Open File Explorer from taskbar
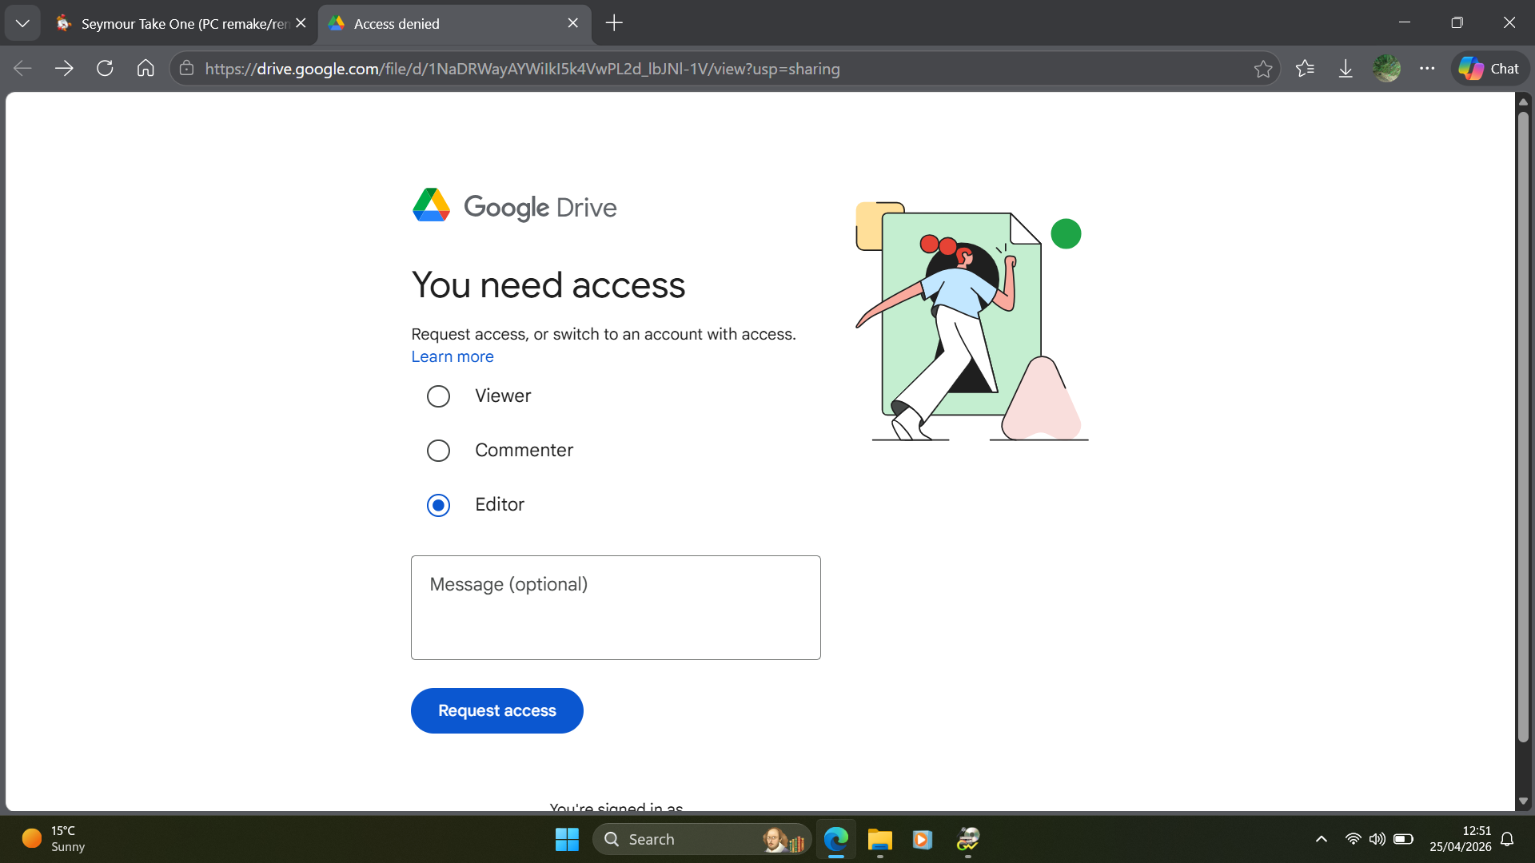The height and width of the screenshot is (863, 1535). coord(879,839)
